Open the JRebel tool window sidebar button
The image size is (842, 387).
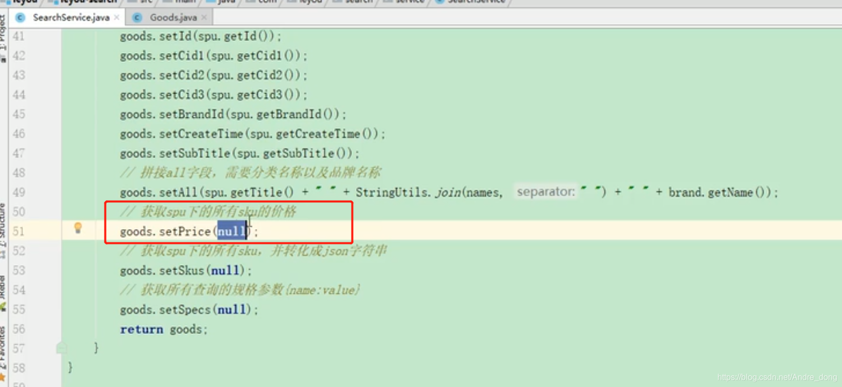[3, 293]
